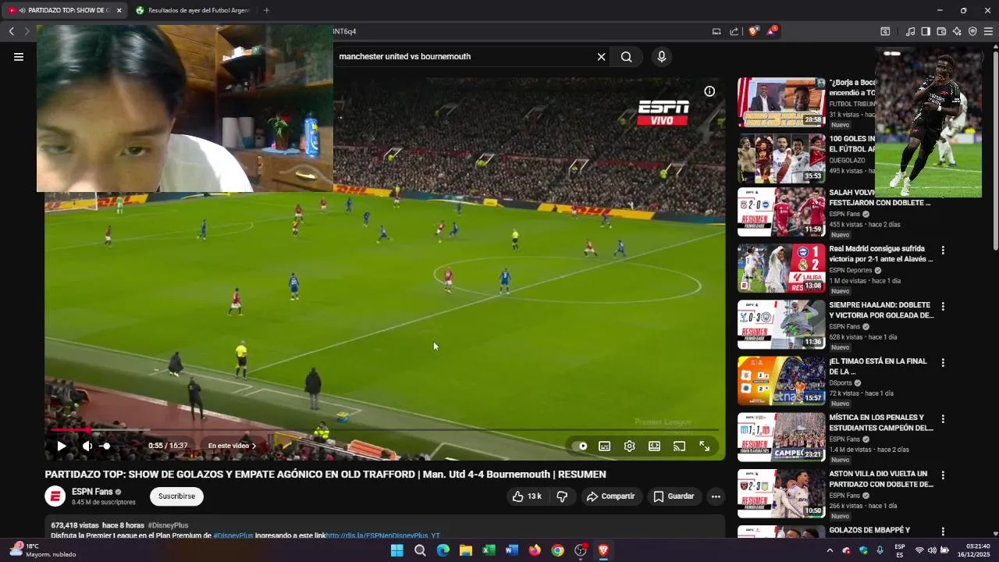
Task: Open Firefox from the taskbar
Action: click(x=535, y=550)
